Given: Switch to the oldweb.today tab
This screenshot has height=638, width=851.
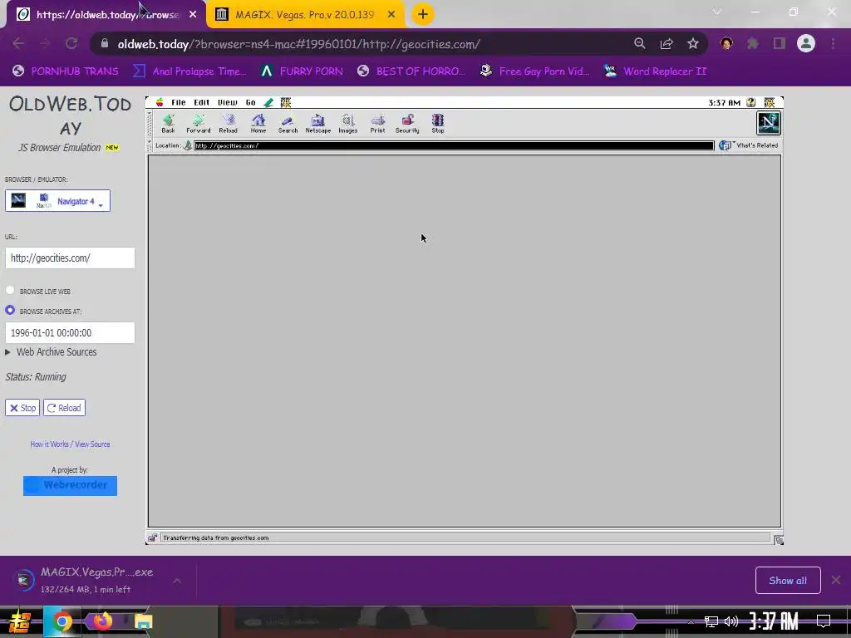Looking at the screenshot, I should click(x=107, y=15).
